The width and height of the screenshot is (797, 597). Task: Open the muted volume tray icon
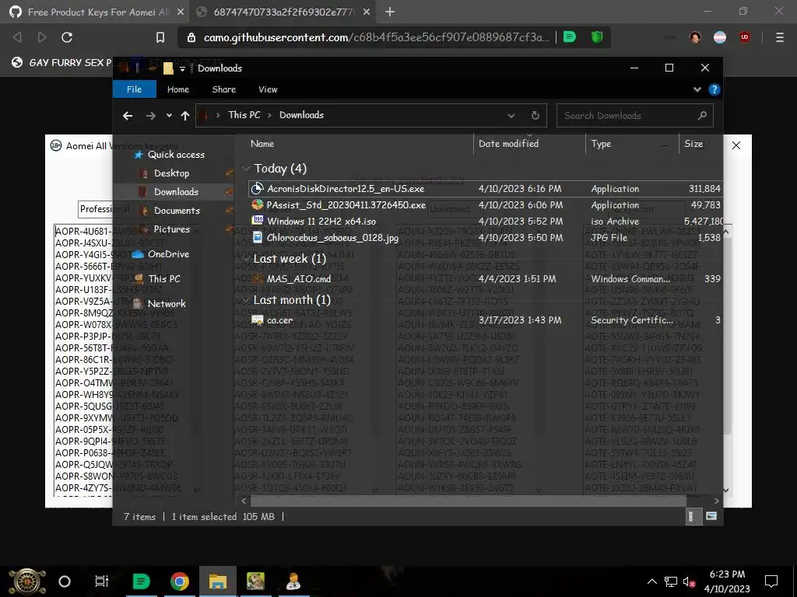tap(690, 581)
